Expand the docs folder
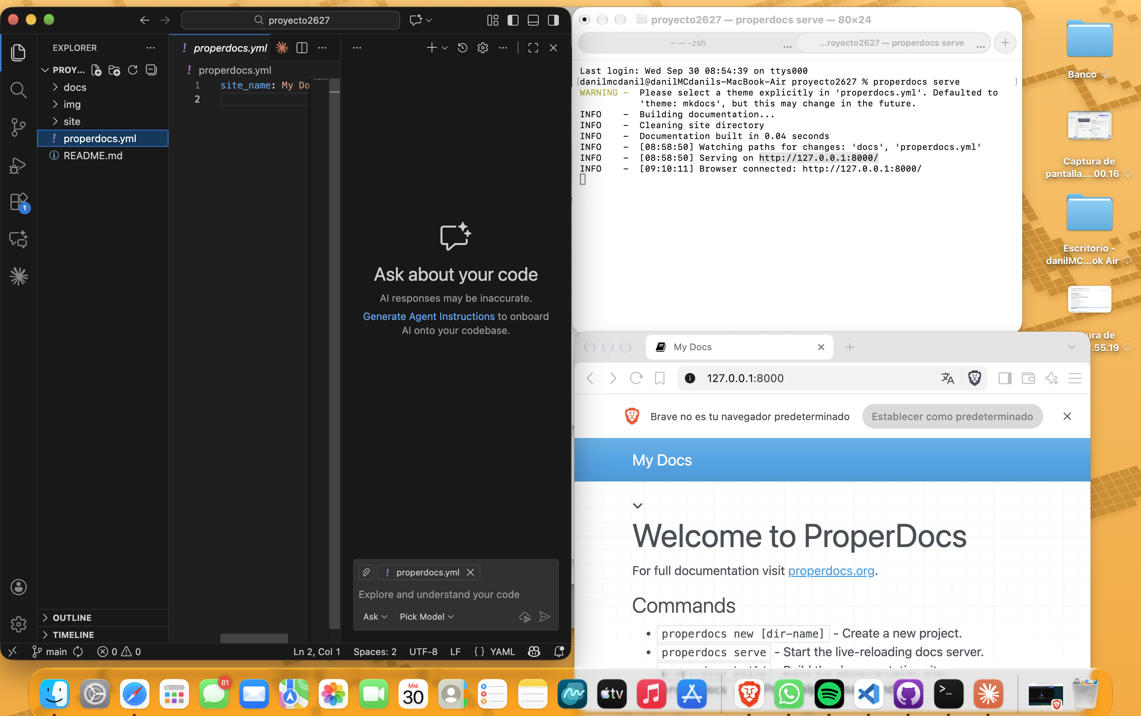1141x716 pixels. 103,87
